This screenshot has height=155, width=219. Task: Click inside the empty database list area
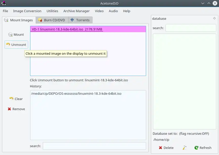tap(185, 82)
